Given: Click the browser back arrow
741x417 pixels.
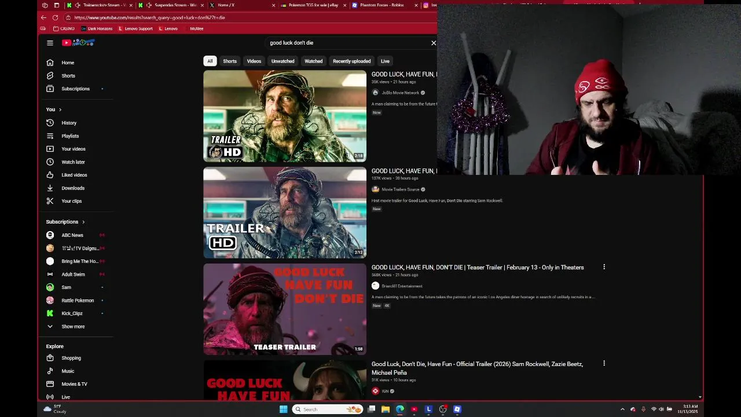Looking at the screenshot, I should pos(43,17).
